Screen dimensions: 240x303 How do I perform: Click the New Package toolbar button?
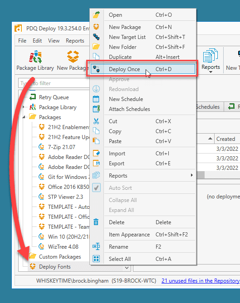tap(73, 61)
